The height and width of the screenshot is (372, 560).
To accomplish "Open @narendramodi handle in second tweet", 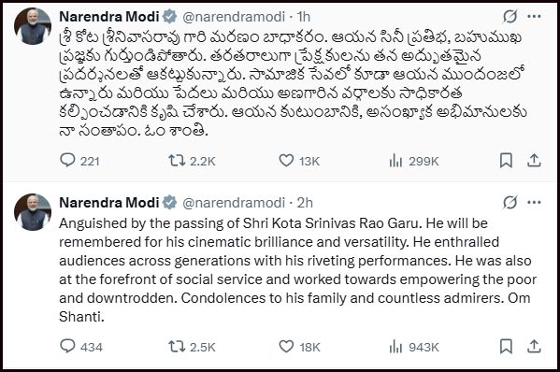I will coord(234,203).
